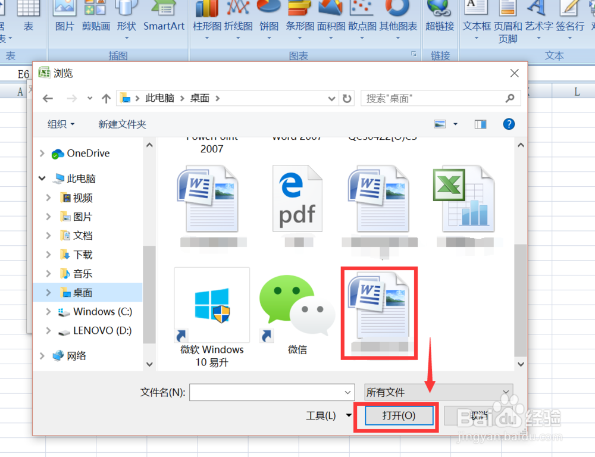Insert a 条形图 bar chart
Viewport: 595px width, 457px height.
tap(300, 19)
